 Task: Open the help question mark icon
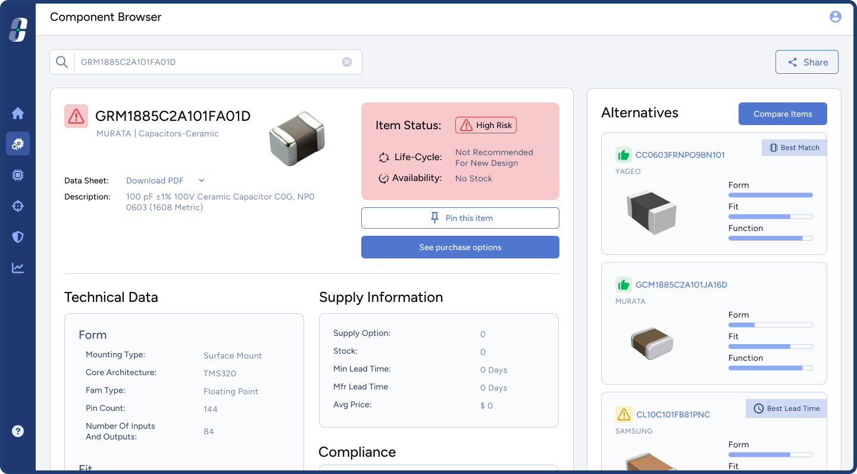coord(18,431)
